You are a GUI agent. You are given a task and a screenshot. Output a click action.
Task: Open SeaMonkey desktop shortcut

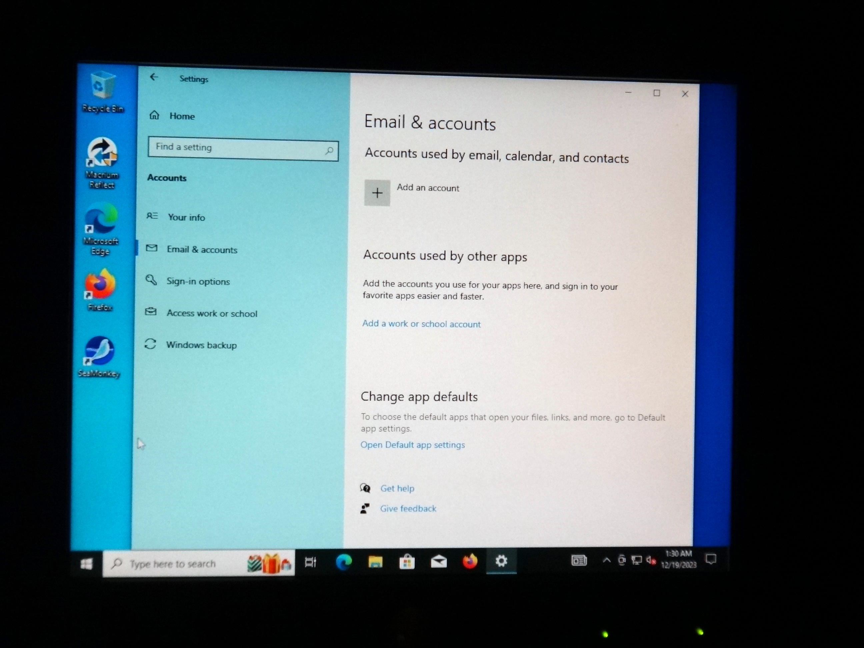99,357
